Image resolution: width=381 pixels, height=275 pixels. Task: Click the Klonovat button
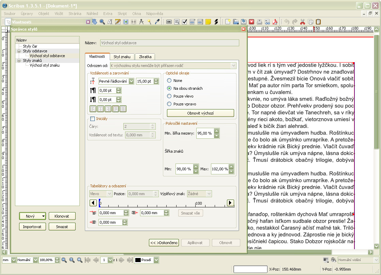coord(62,216)
